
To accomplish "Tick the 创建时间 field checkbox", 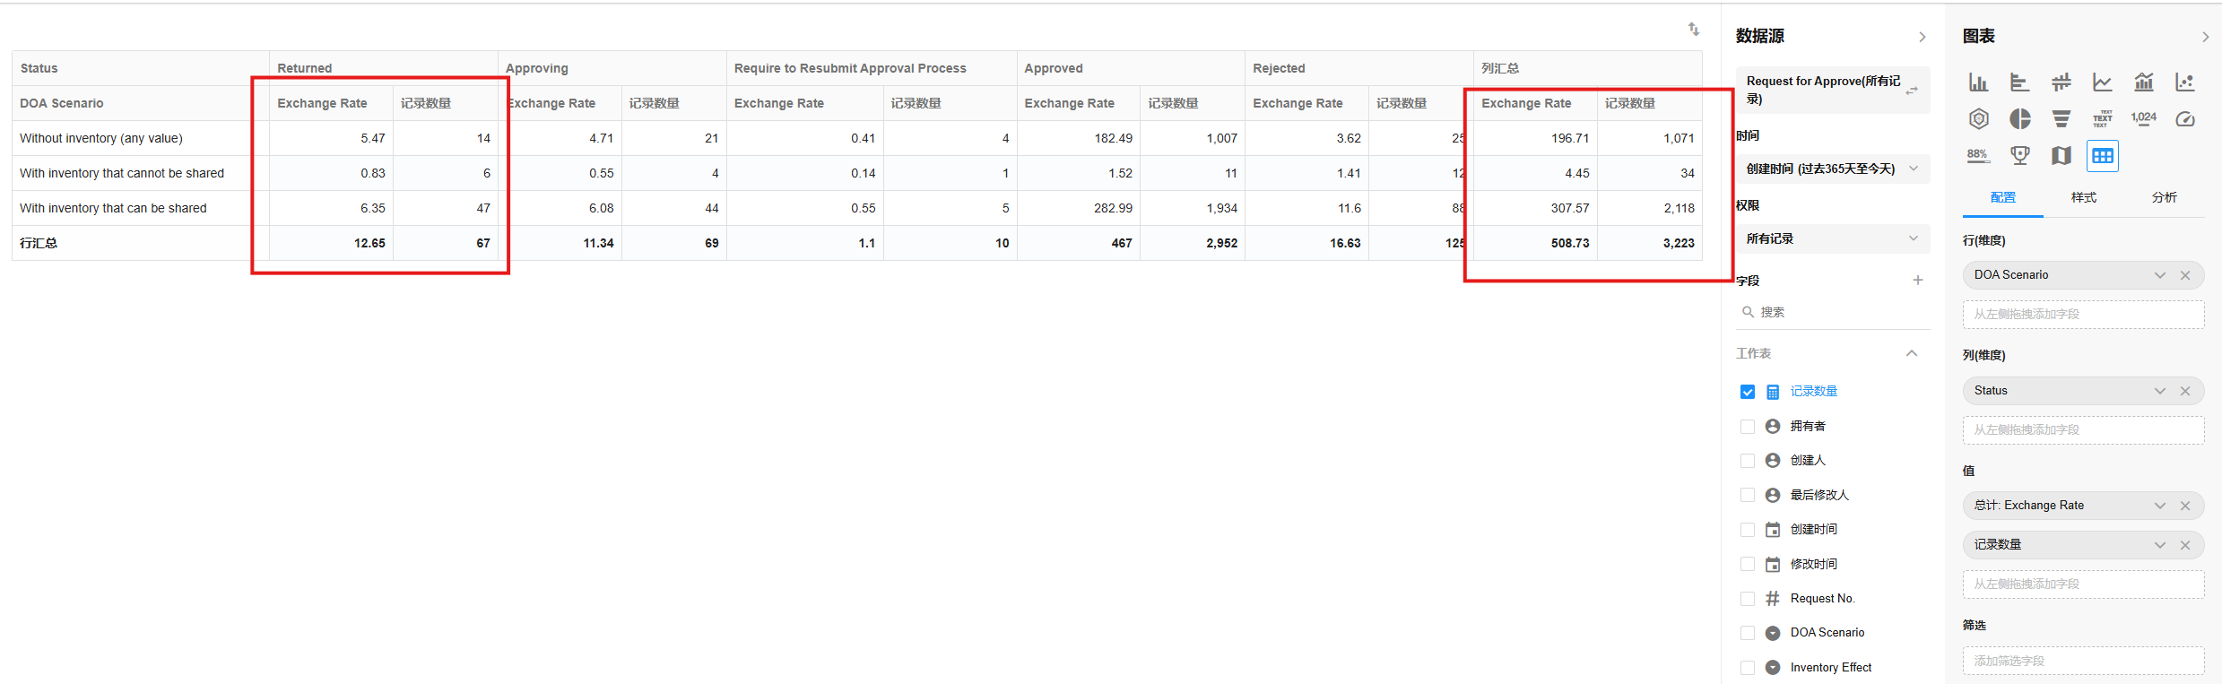I will [x=1748, y=530].
